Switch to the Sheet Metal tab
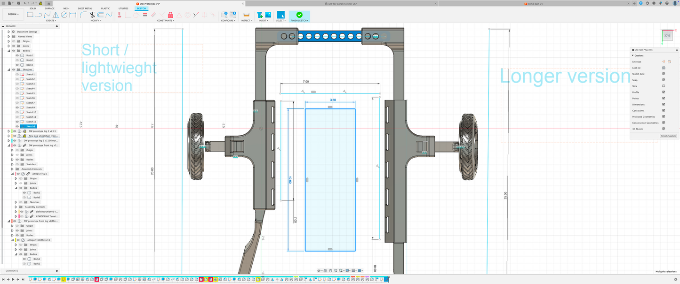 tap(85, 8)
